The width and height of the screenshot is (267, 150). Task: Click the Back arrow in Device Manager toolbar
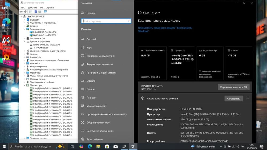click(21, 11)
